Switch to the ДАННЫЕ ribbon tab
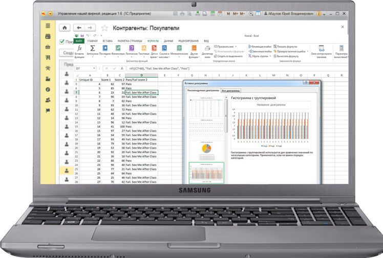The image size is (383, 258). tap(168, 41)
